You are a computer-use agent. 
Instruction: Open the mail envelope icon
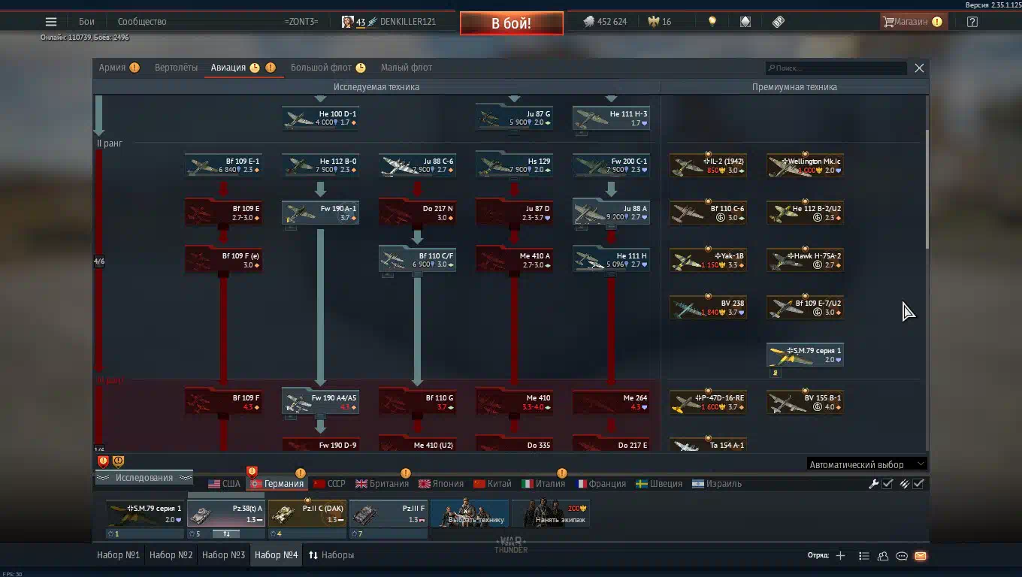(x=921, y=556)
